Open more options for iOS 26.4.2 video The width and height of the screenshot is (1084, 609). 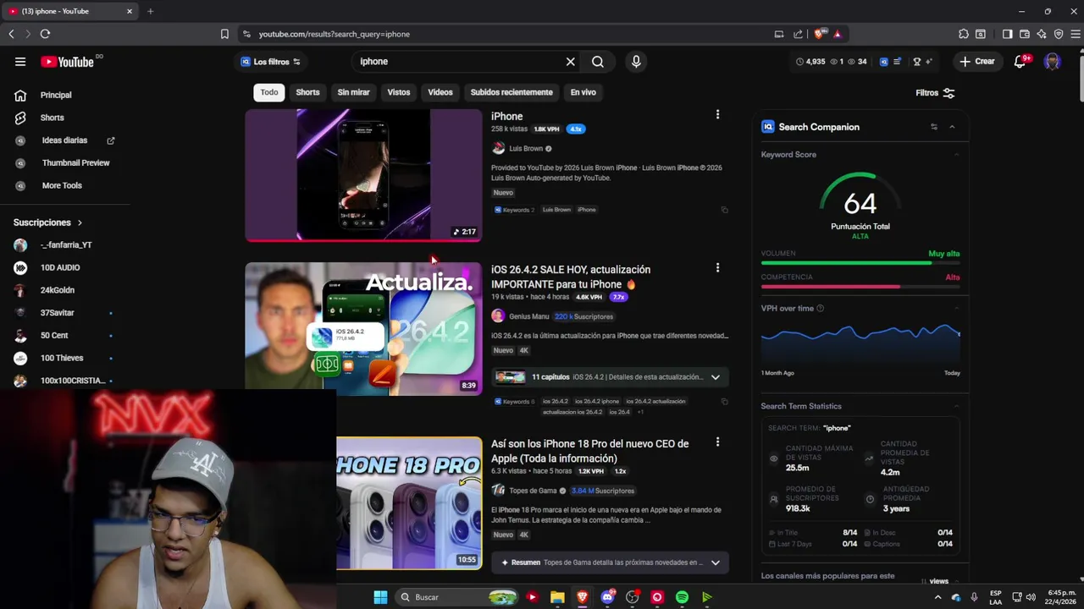(x=717, y=268)
